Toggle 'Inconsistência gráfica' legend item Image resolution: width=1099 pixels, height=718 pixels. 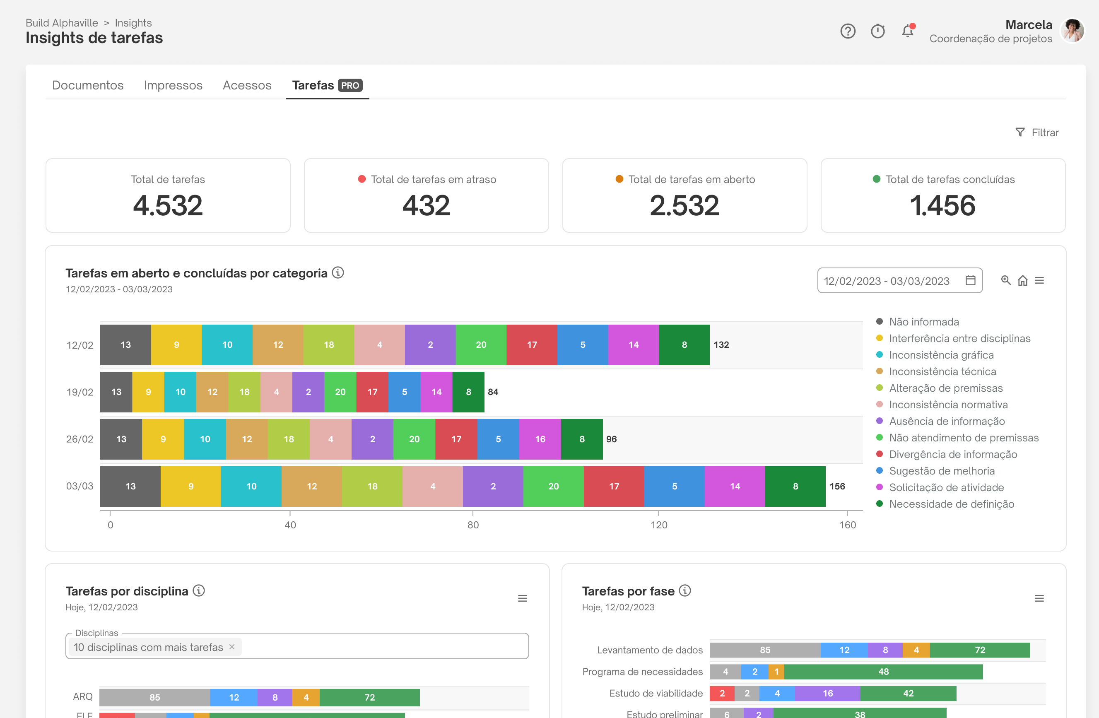click(935, 355)
